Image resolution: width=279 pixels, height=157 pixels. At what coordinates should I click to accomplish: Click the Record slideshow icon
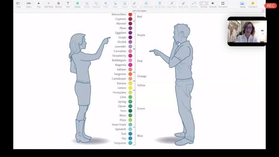[x=58, y=3]
